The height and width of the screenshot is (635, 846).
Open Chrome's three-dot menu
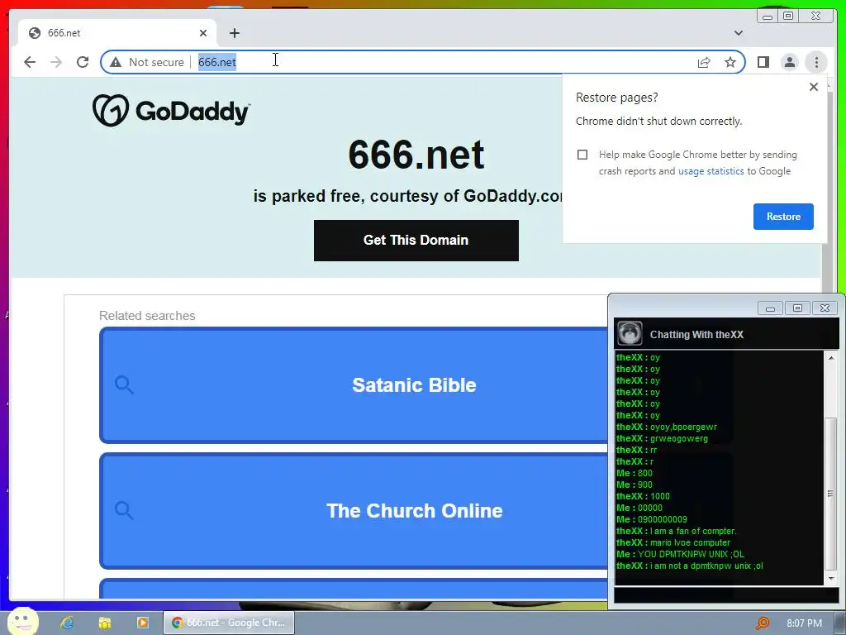pos(816,62)
